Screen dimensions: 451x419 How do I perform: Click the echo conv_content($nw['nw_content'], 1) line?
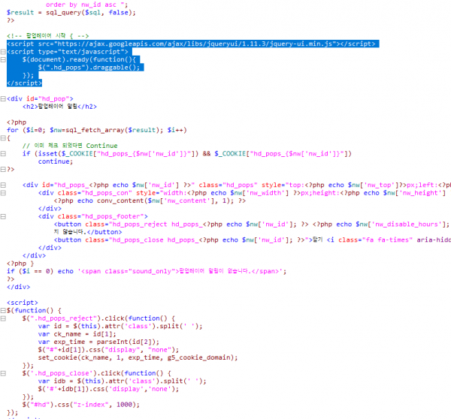[x=150, y=200]
